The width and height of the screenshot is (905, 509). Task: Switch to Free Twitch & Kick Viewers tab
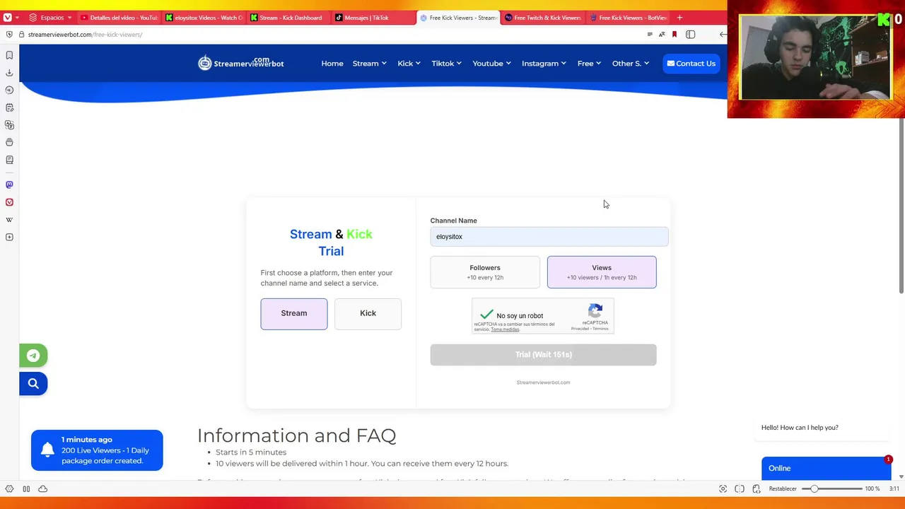pos(543,18)
